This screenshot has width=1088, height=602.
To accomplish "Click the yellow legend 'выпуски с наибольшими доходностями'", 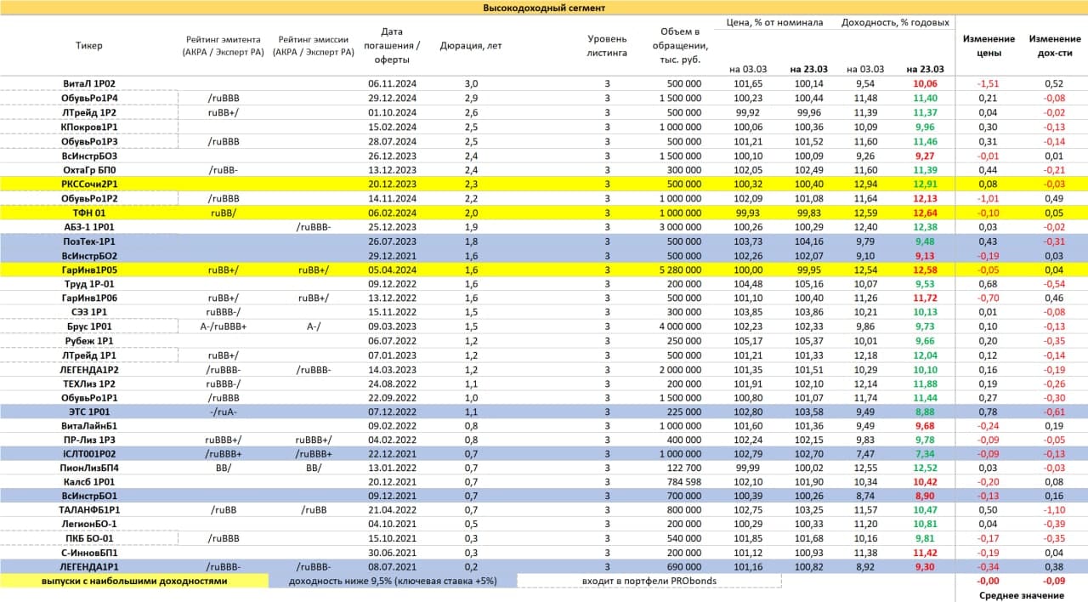I will (x=135, y=581).
